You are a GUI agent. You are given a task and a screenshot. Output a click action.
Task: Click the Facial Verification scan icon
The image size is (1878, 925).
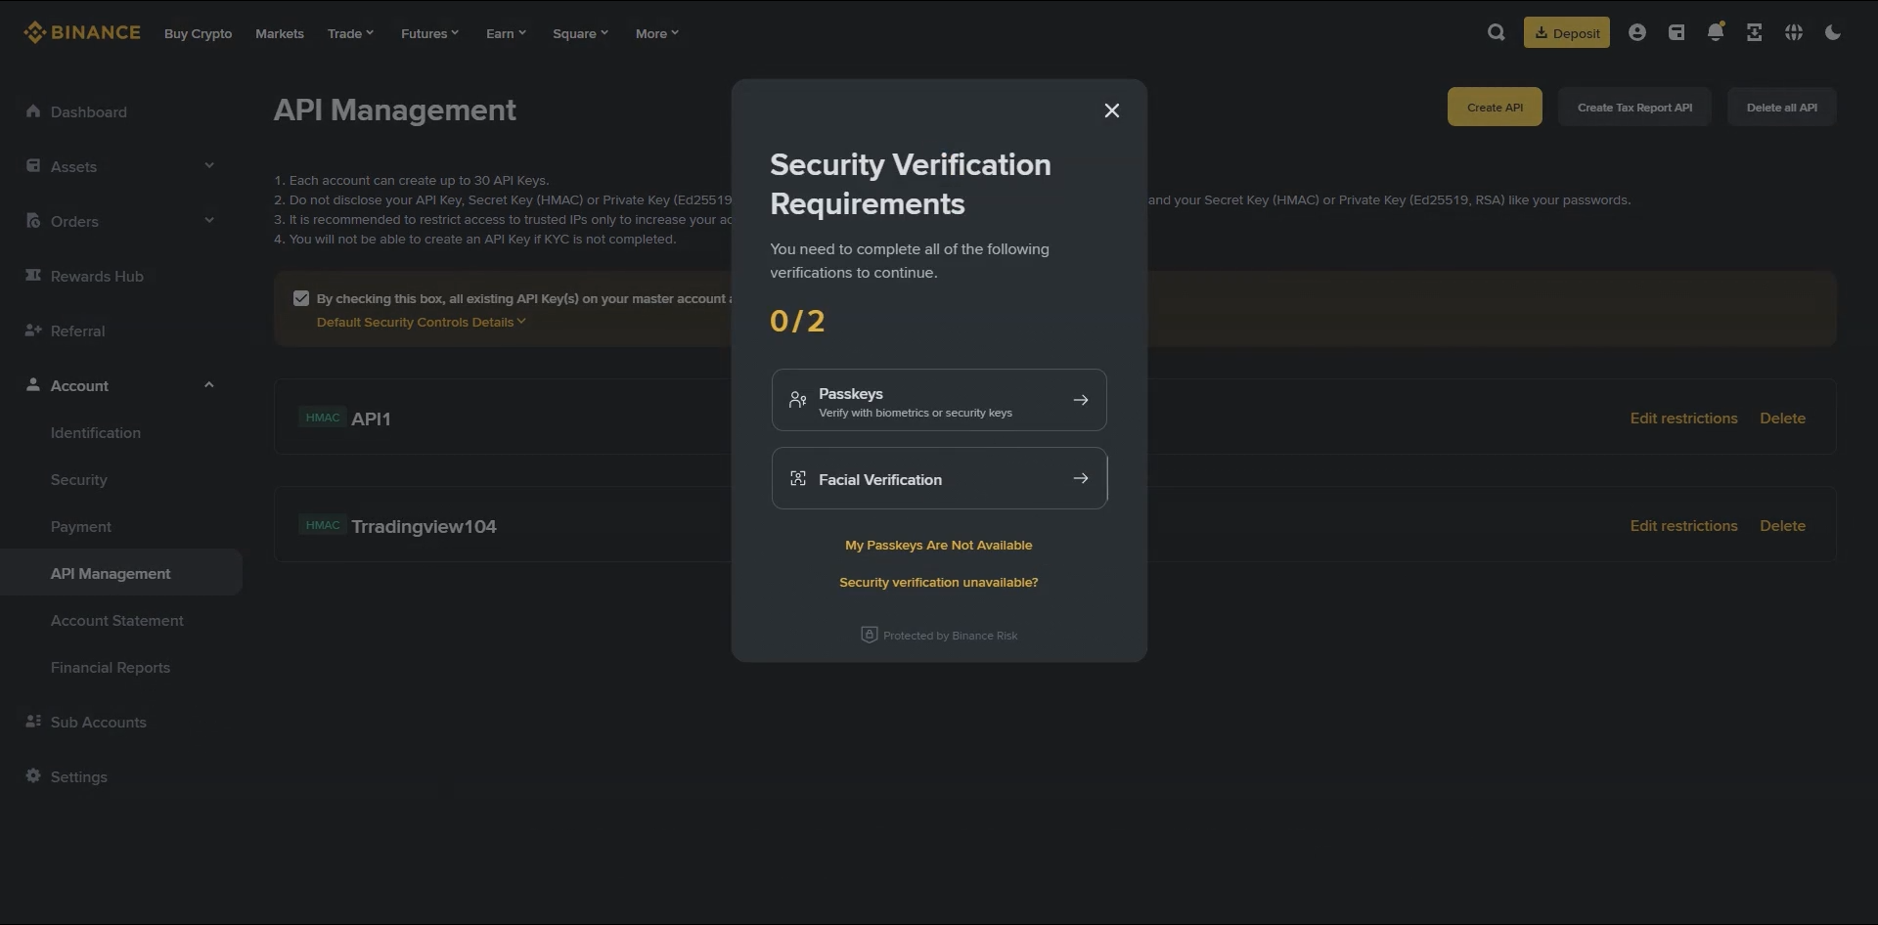coord(798,478)
